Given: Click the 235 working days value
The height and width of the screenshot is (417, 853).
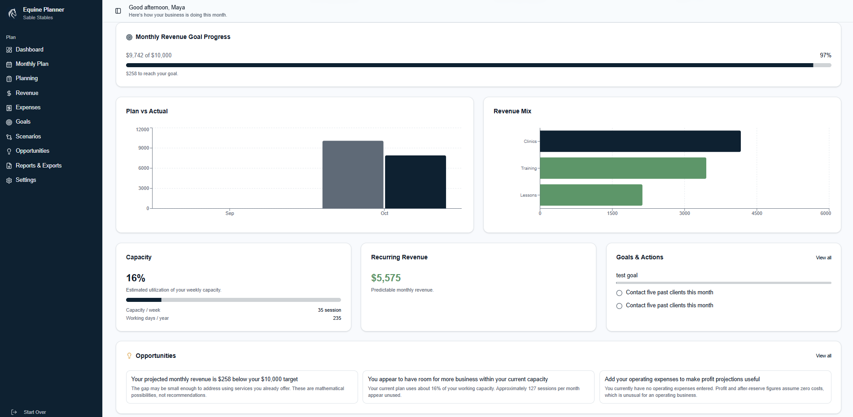Looking at the screenshot, I should (337, 318).
